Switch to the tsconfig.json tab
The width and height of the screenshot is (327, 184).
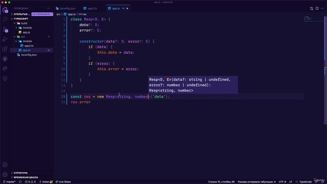coord(66,9)
